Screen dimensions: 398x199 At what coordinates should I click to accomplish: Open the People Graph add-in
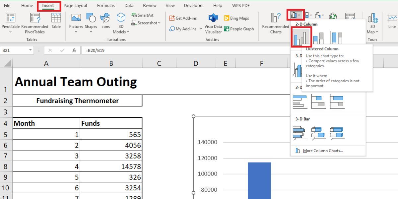point(239,29)
